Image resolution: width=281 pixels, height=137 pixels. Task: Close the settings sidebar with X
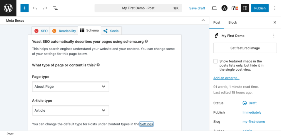275,23
